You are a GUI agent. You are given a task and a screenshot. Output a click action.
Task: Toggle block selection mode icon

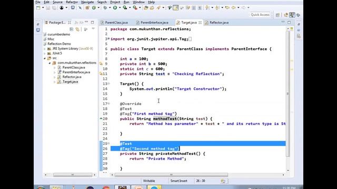[x=194, y=8]
